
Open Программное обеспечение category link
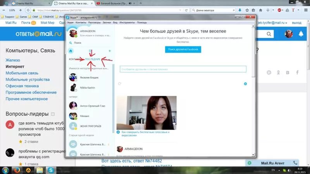click(31, 92)
